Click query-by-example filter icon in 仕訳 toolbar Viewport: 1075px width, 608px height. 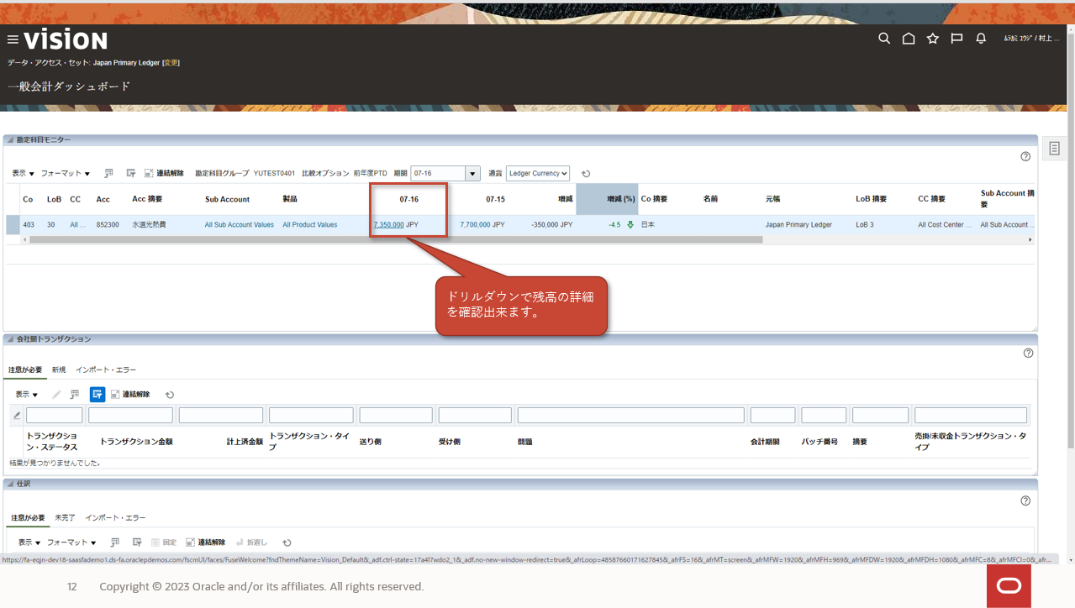[x=135, y=542]
